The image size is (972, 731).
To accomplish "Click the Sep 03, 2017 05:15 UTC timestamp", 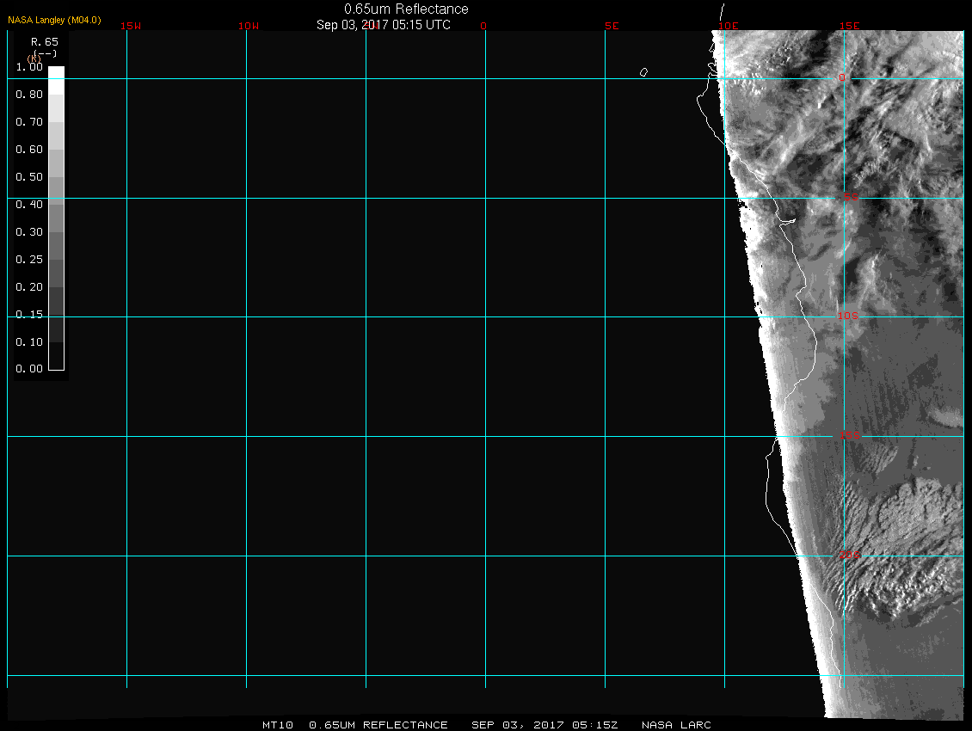I will pyautogui.click(x=384, y=25).
